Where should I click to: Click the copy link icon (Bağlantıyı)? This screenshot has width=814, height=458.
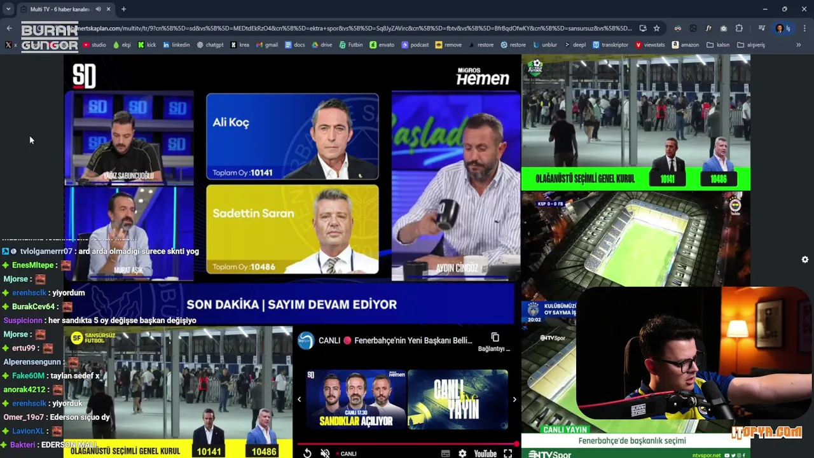pos(495,337)
